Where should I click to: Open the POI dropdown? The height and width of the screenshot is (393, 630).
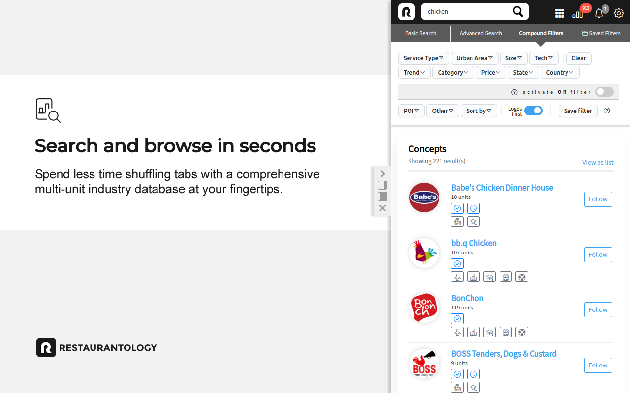[411, 111]
